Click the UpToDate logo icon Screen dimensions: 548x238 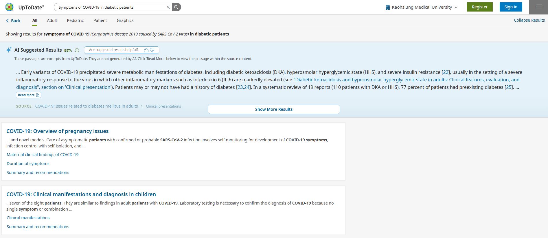pos(9,7)
